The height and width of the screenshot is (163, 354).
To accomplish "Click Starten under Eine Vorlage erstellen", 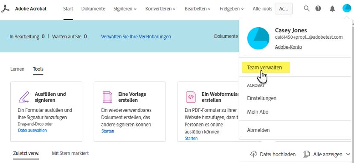I will [107, 131].
